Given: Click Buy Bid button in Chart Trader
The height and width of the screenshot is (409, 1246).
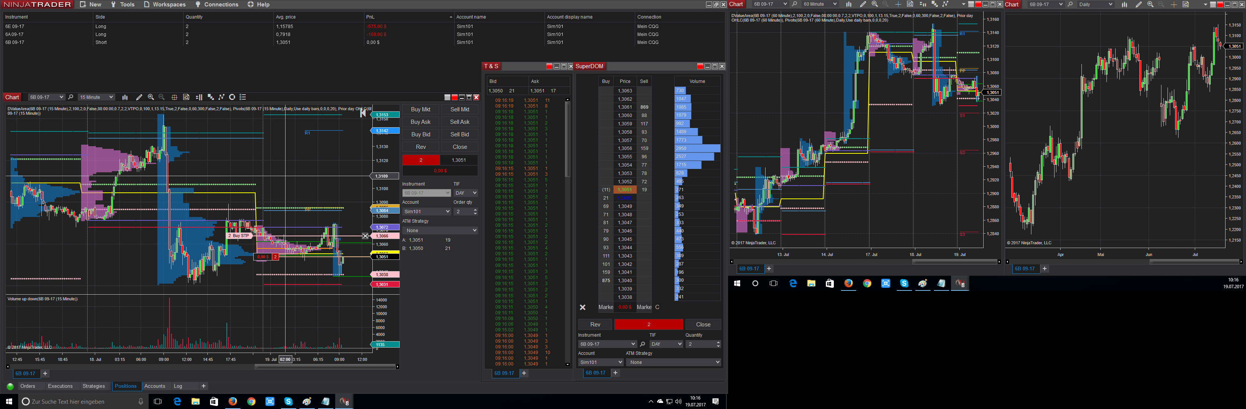Looking at the screenshot, I should coord(421,135).
